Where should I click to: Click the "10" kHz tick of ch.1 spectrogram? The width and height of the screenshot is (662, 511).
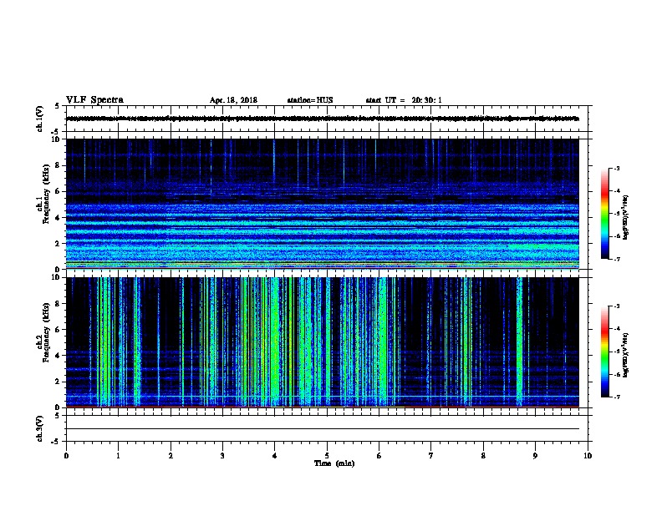point(57,139)
